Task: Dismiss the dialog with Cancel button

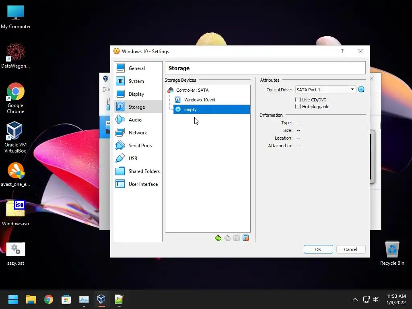Action: click(x=350, y=249)
